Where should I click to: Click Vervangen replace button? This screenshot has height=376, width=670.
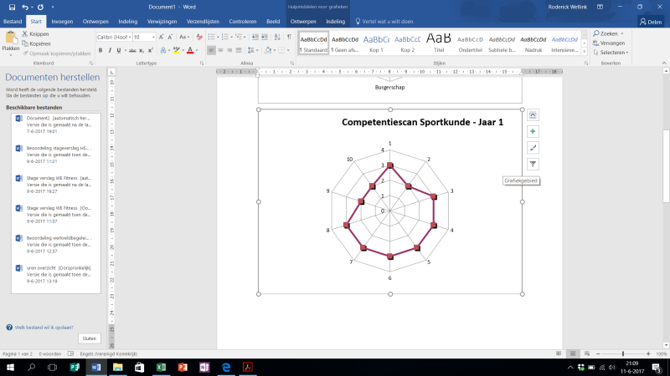(609, 43)
